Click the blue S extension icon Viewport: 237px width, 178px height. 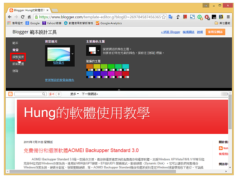pos(192,17)
